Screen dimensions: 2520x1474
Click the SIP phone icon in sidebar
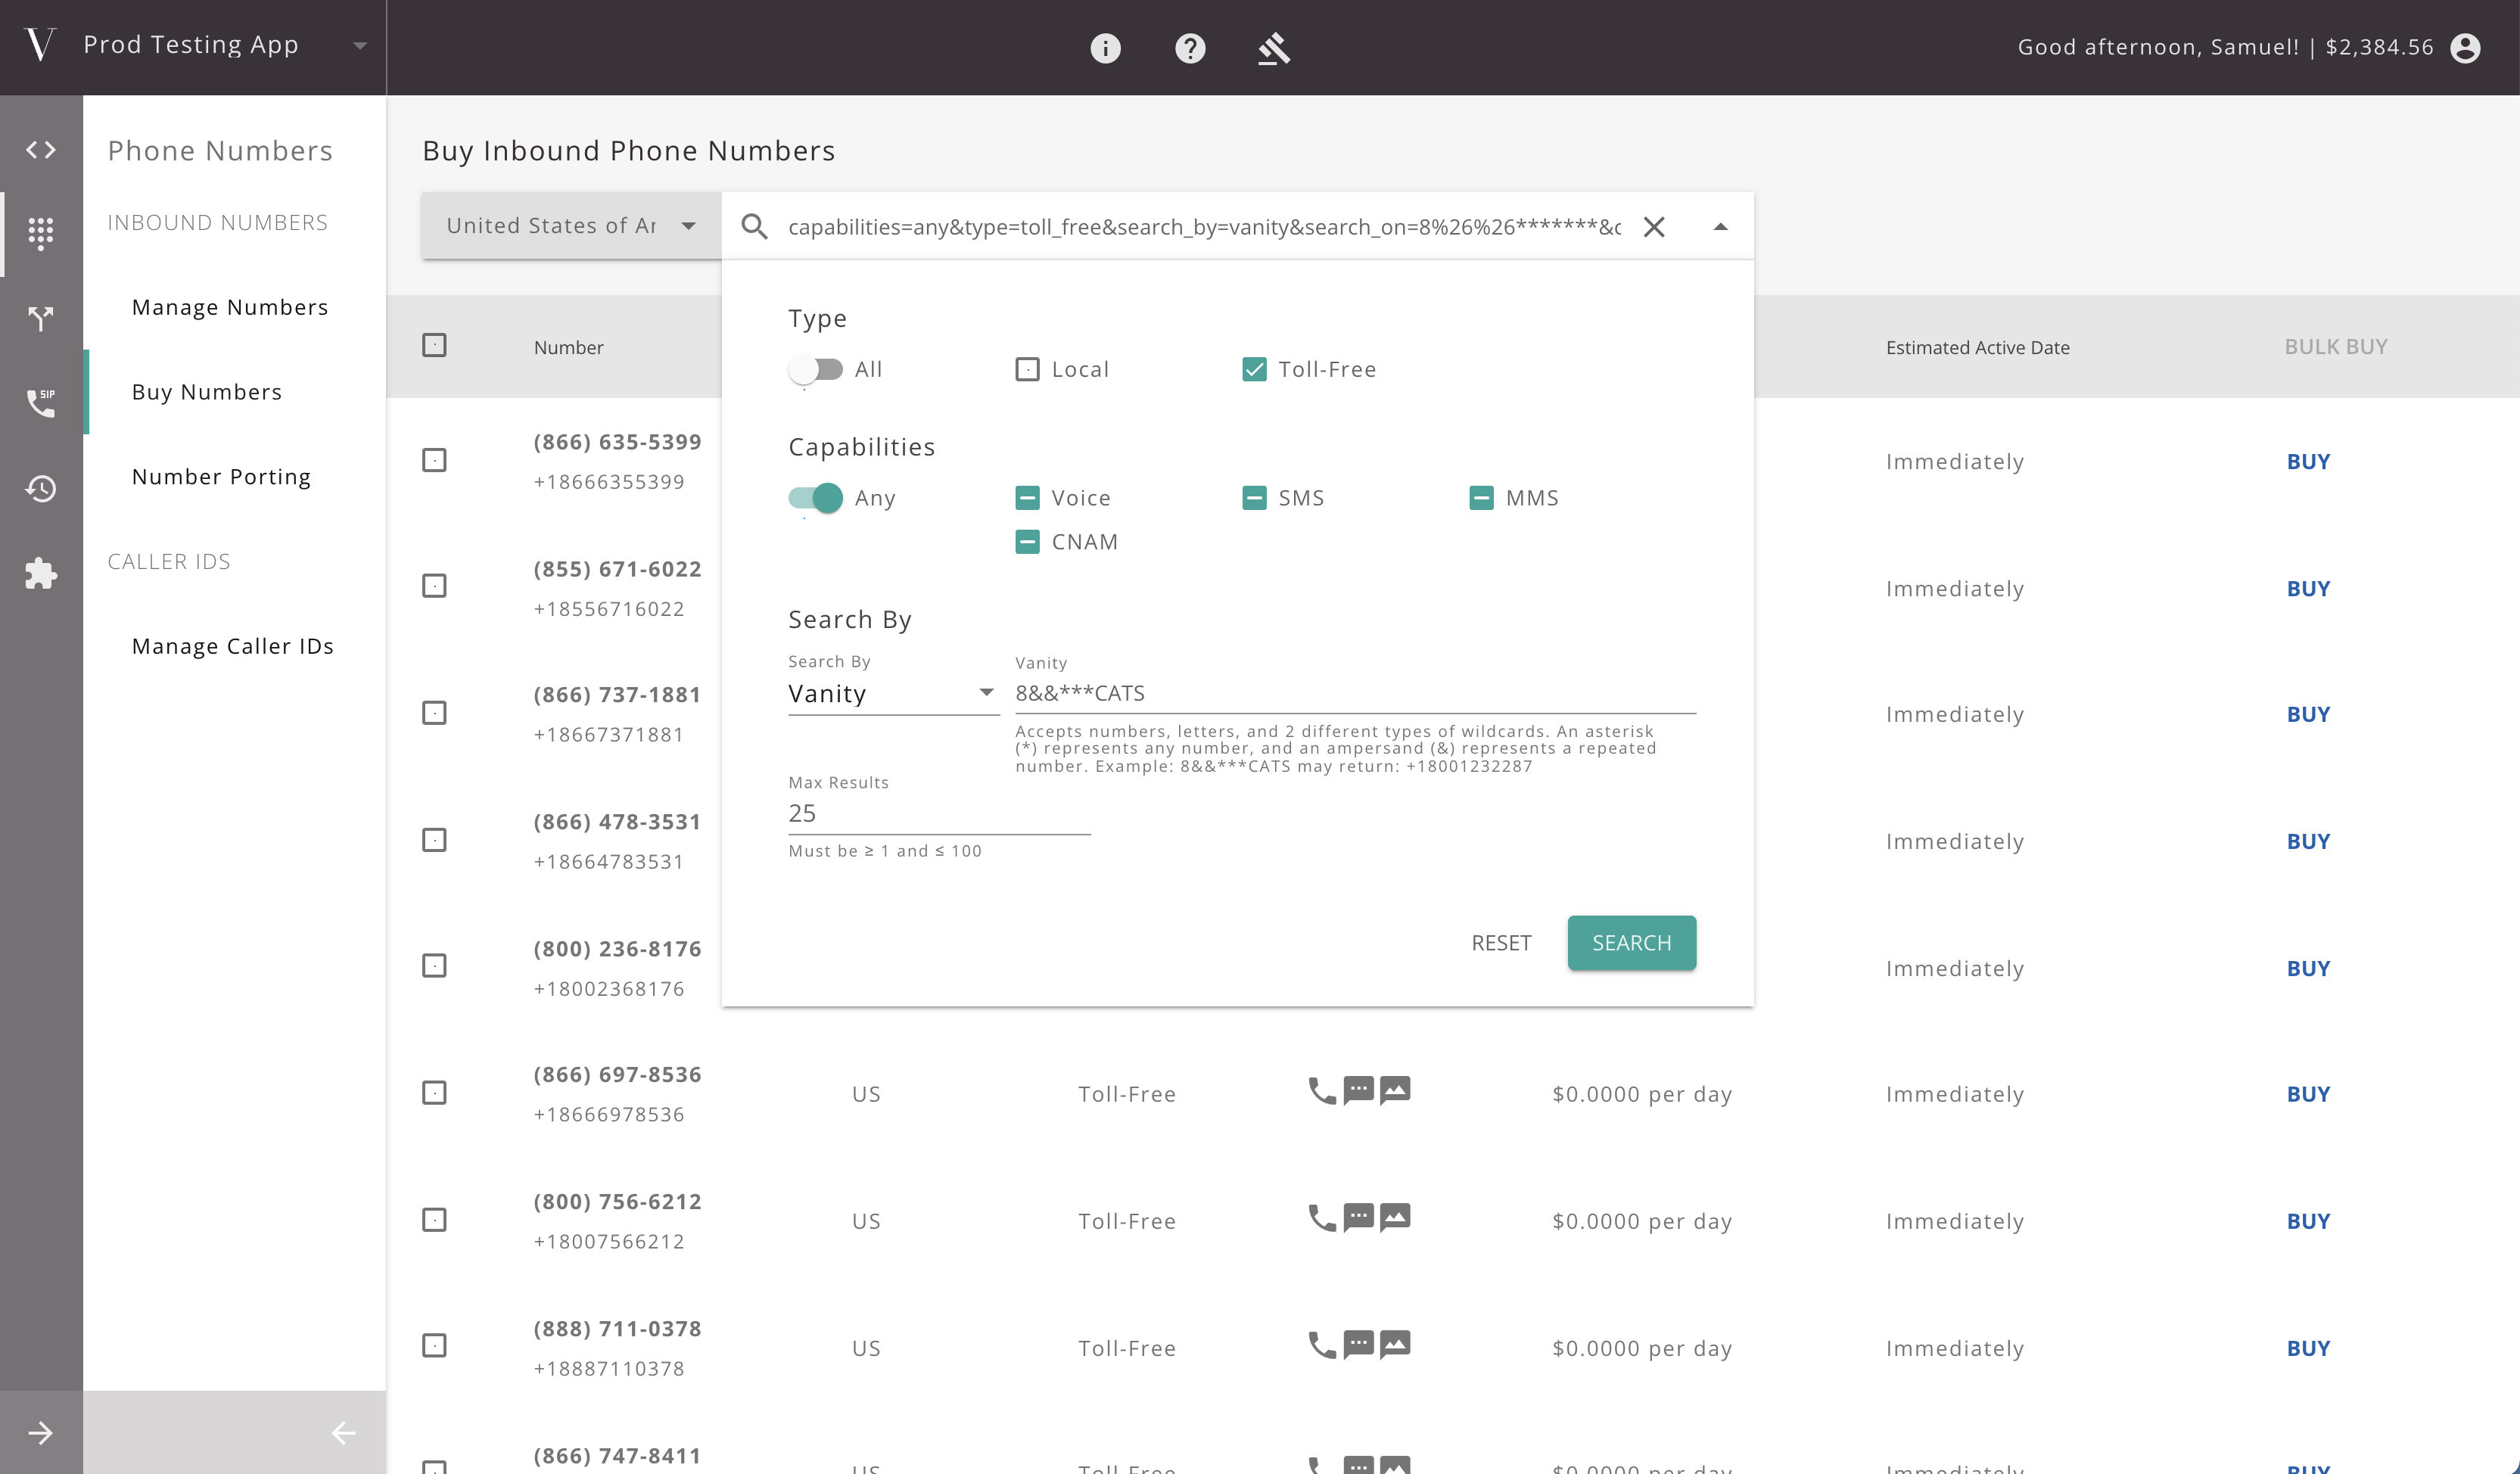point(41,404)
